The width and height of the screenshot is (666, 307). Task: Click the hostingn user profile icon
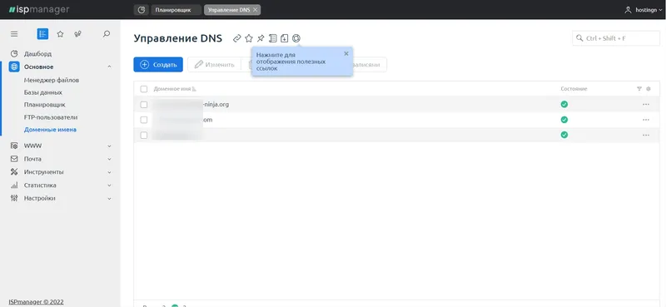click(x=629, y=10)
